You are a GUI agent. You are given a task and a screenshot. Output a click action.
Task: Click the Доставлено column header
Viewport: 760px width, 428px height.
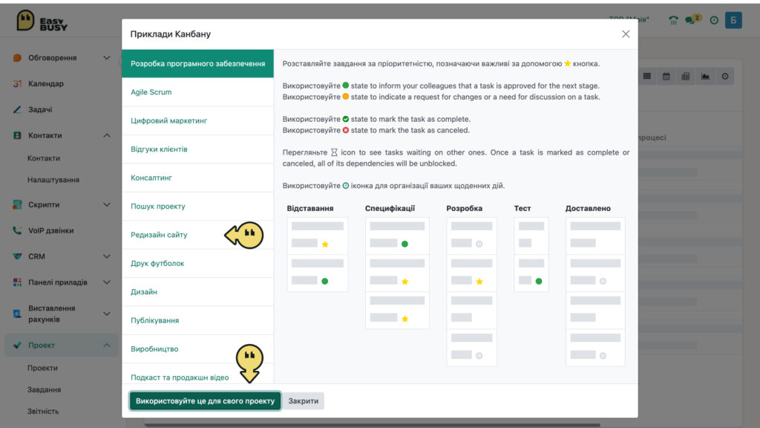588,208
